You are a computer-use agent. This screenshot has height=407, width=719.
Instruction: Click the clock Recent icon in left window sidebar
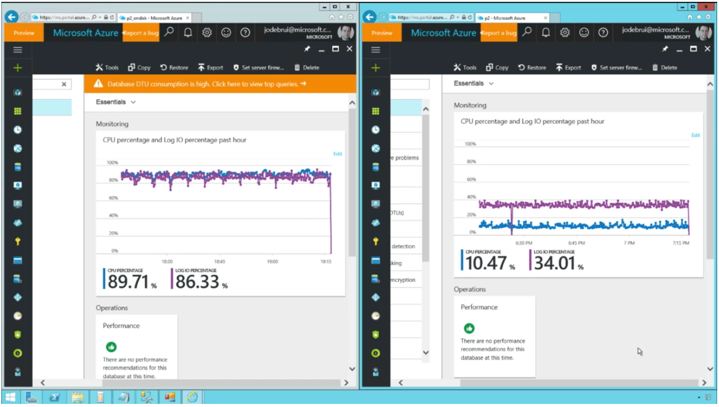coord(17,130)
